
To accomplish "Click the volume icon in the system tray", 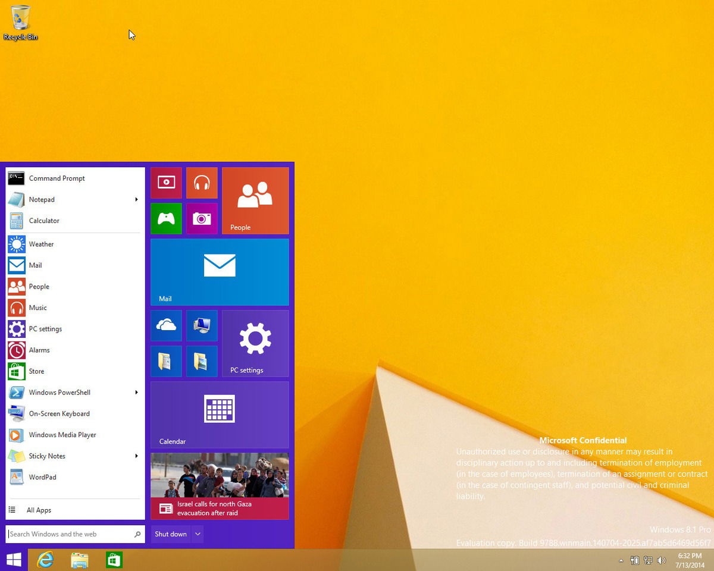I will point(661,560).
